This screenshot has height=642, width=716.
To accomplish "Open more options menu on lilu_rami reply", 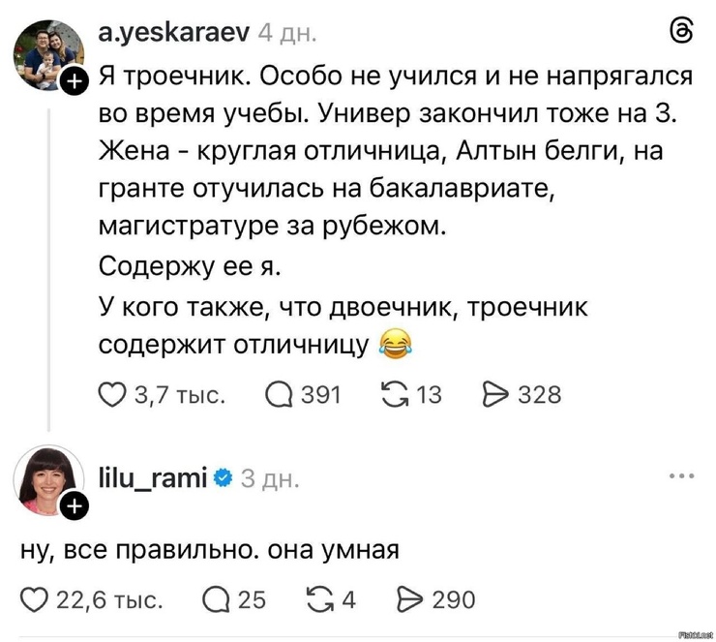I will pos(681,476).
